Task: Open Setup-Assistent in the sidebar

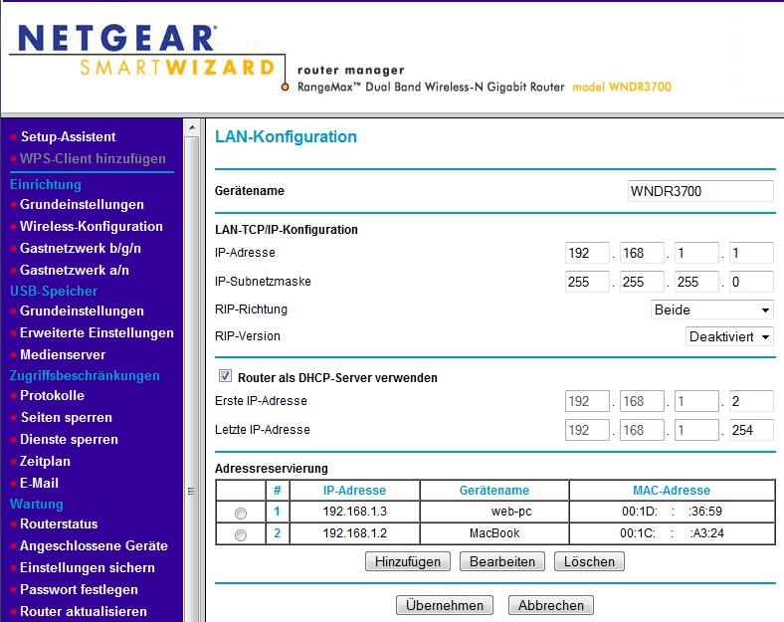Action: [68, 136]
